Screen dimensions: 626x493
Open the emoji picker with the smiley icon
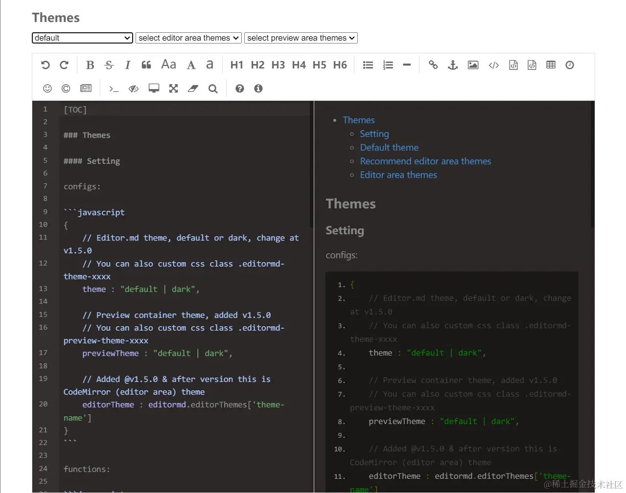(x=47, y=89)
